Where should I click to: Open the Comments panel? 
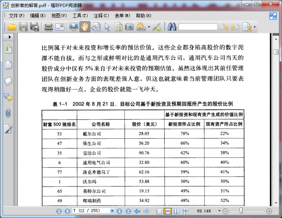(8, 97)
